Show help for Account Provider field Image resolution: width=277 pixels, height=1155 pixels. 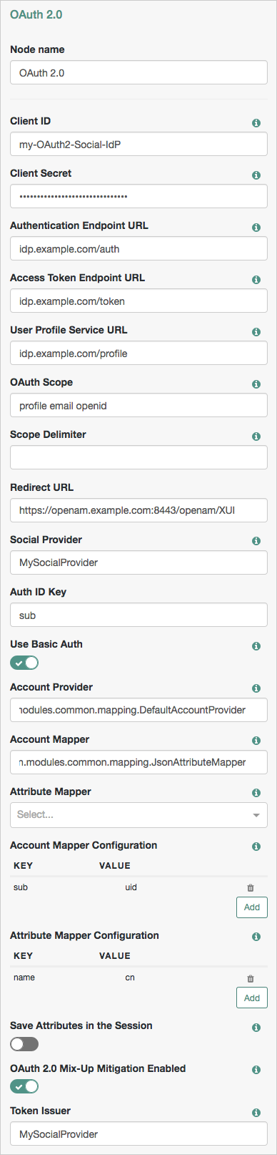[256, 688]
